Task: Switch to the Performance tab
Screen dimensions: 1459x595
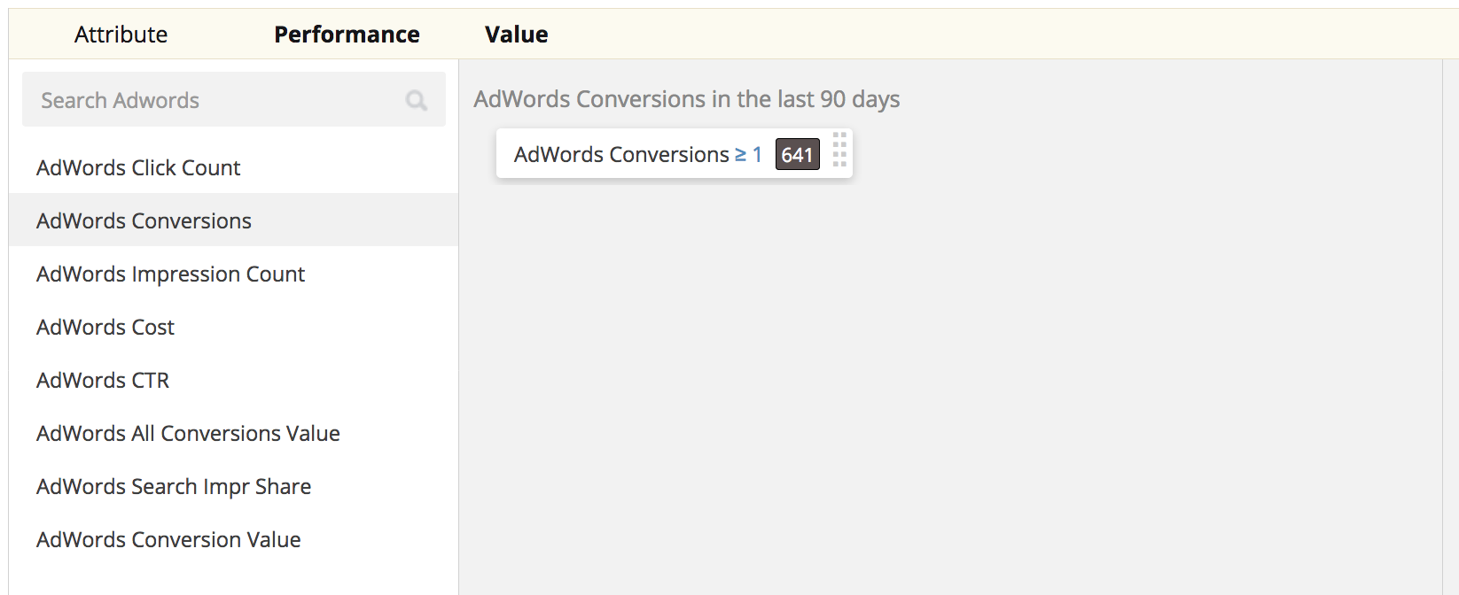Action: click(x=347, y=35)
